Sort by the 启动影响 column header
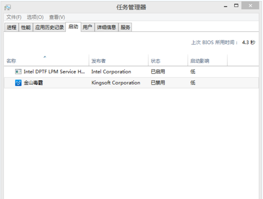This screenshot has width=263, height=199. coord(208,61)
